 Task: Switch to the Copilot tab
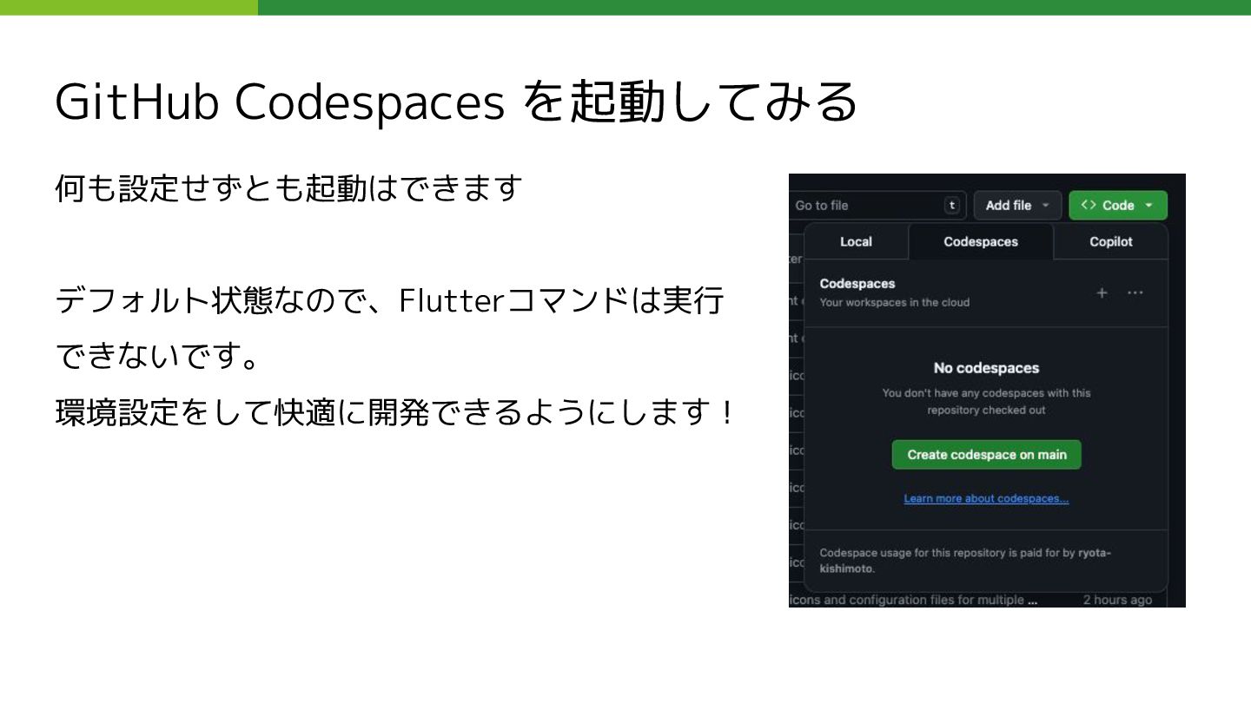pyautogui.click(x=1111, y=242)
